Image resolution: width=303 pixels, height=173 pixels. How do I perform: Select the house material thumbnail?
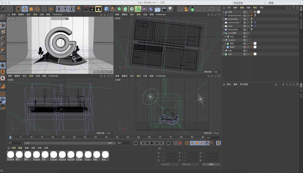[x=88, y=155]
